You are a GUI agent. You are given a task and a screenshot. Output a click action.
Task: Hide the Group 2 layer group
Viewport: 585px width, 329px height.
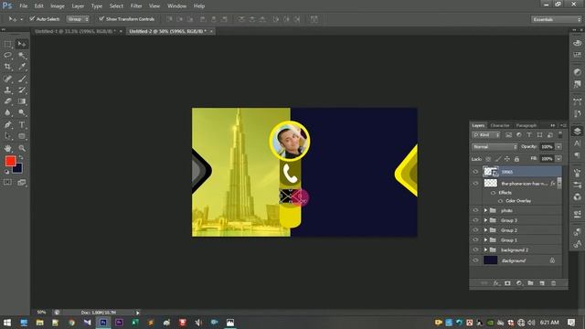point(475,230)
